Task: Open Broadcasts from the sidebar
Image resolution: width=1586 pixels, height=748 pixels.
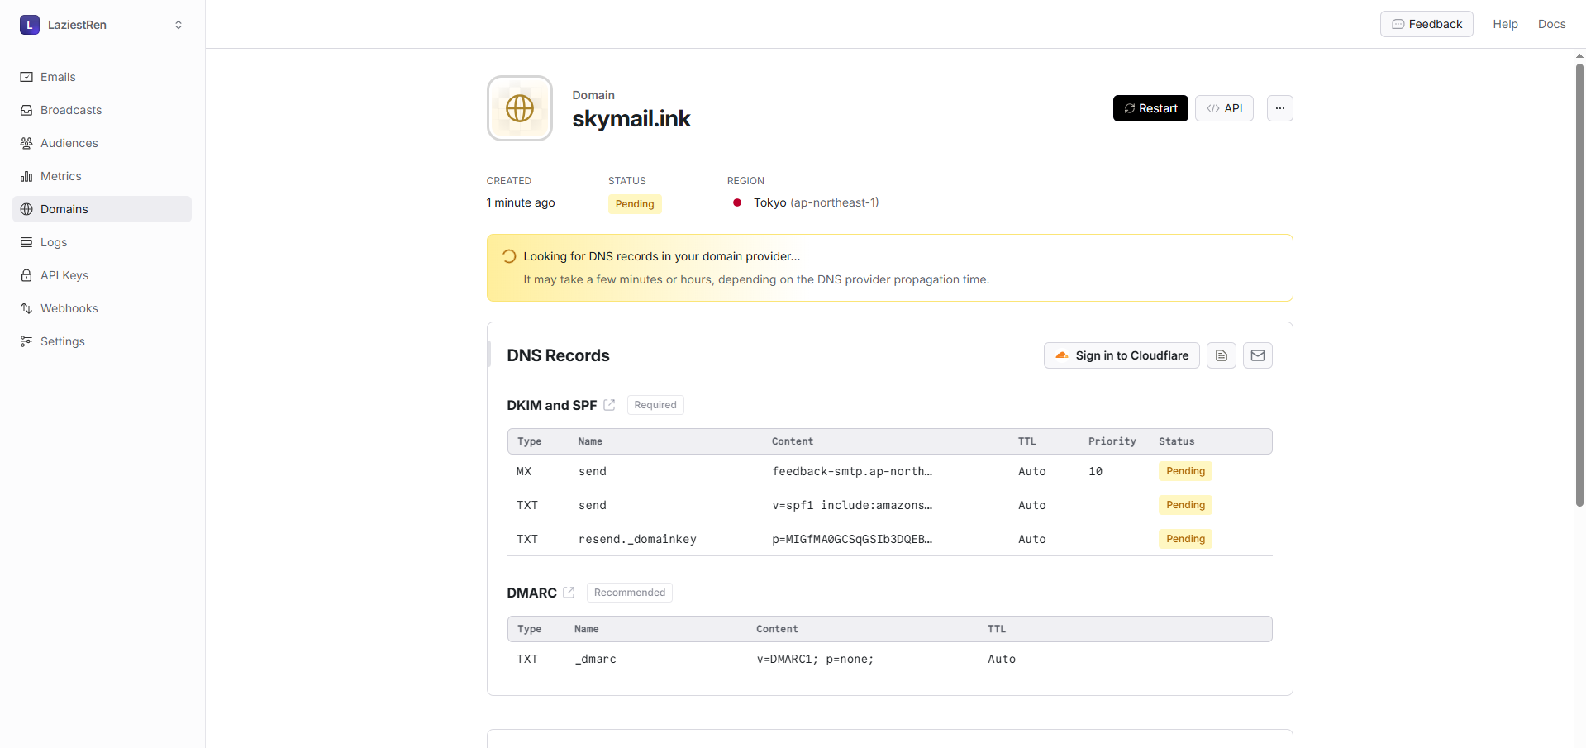Action: click(71, 110)
